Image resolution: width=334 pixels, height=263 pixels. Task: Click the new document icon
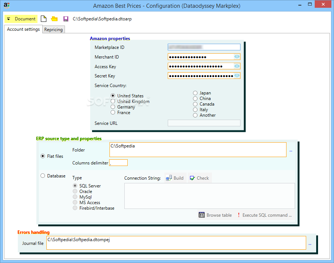tap(44, 19)
